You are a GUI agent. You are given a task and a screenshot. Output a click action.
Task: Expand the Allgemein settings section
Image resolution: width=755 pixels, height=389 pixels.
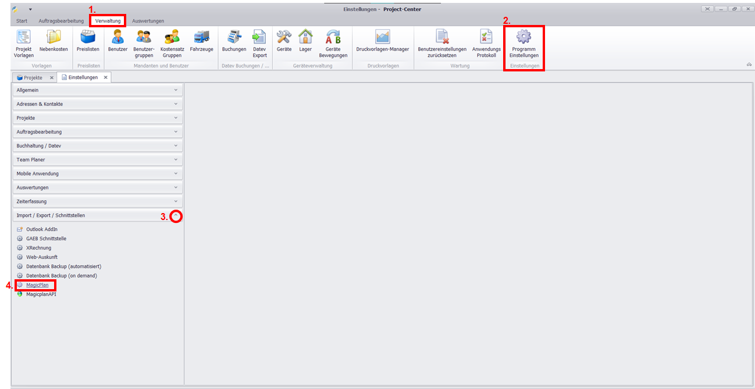(98, 90)
